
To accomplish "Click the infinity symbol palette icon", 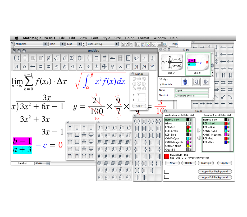I will [120, 67].
